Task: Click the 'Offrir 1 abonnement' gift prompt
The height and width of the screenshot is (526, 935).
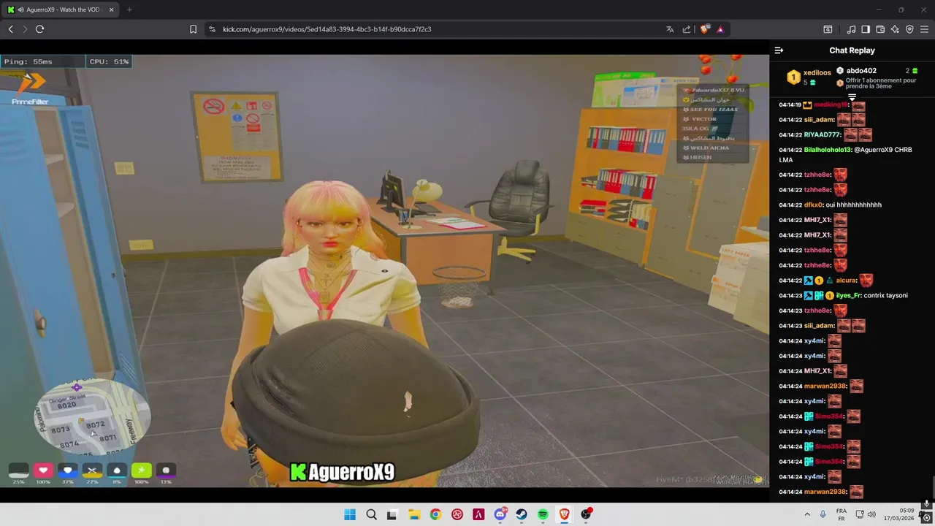Action: (x=877, y=83)
